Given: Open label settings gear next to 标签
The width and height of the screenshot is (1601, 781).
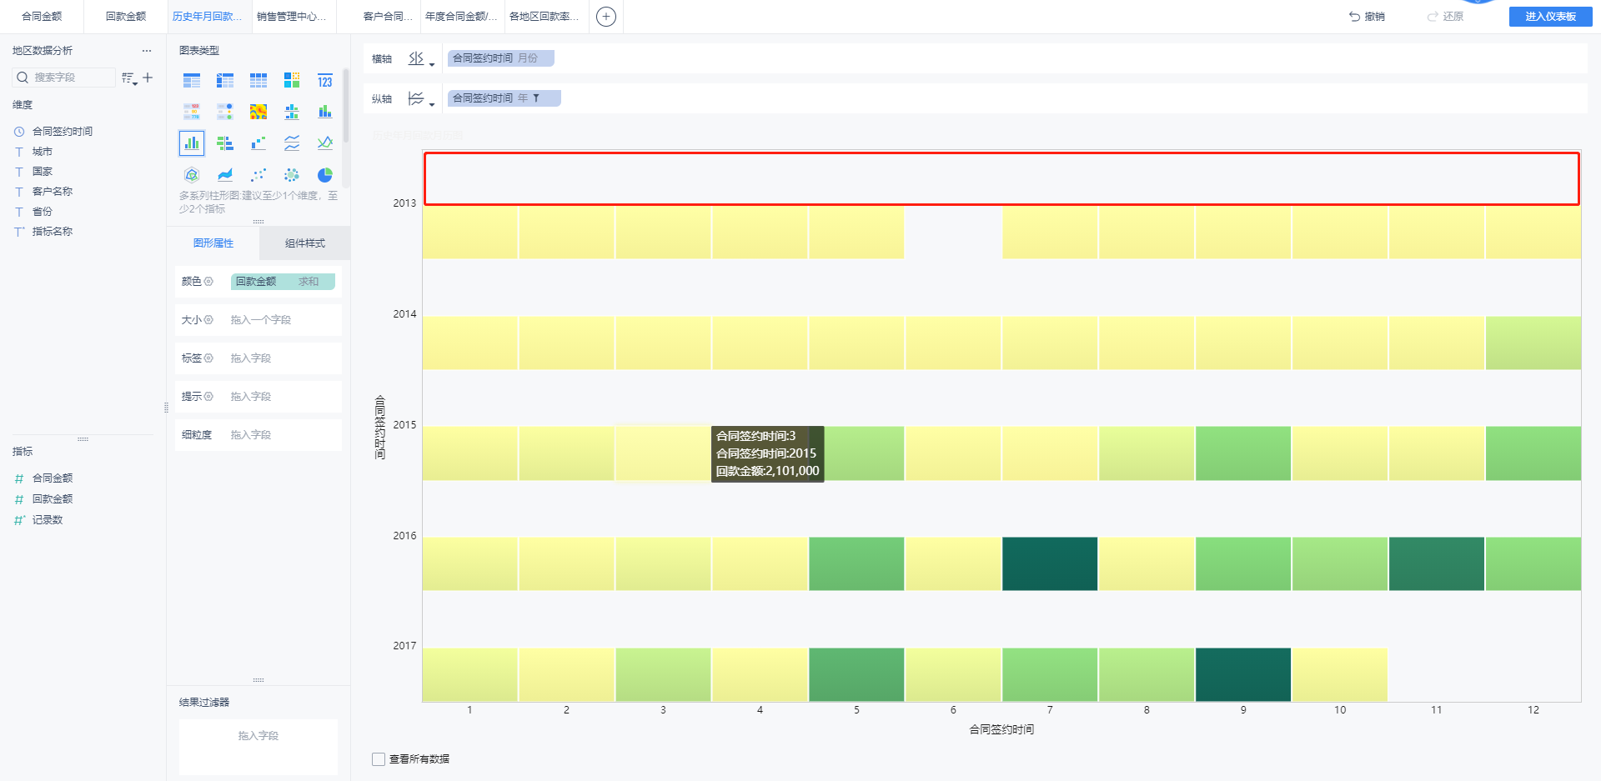Looking at the screenshot, I should [x=209, y=358].
